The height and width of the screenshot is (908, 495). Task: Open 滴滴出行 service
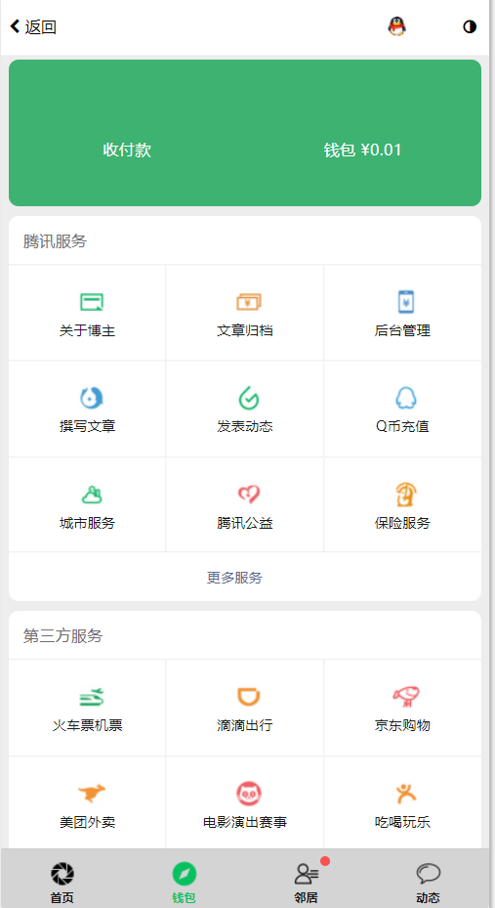[245, 707]
